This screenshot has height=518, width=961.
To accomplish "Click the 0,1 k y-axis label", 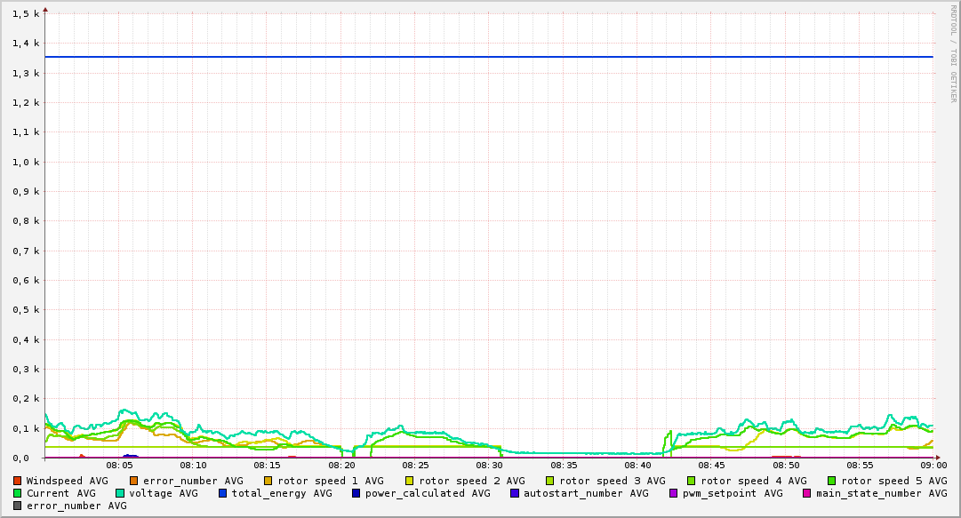I will pos(26,428).
